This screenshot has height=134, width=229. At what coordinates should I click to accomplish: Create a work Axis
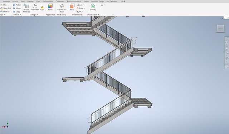80,5
